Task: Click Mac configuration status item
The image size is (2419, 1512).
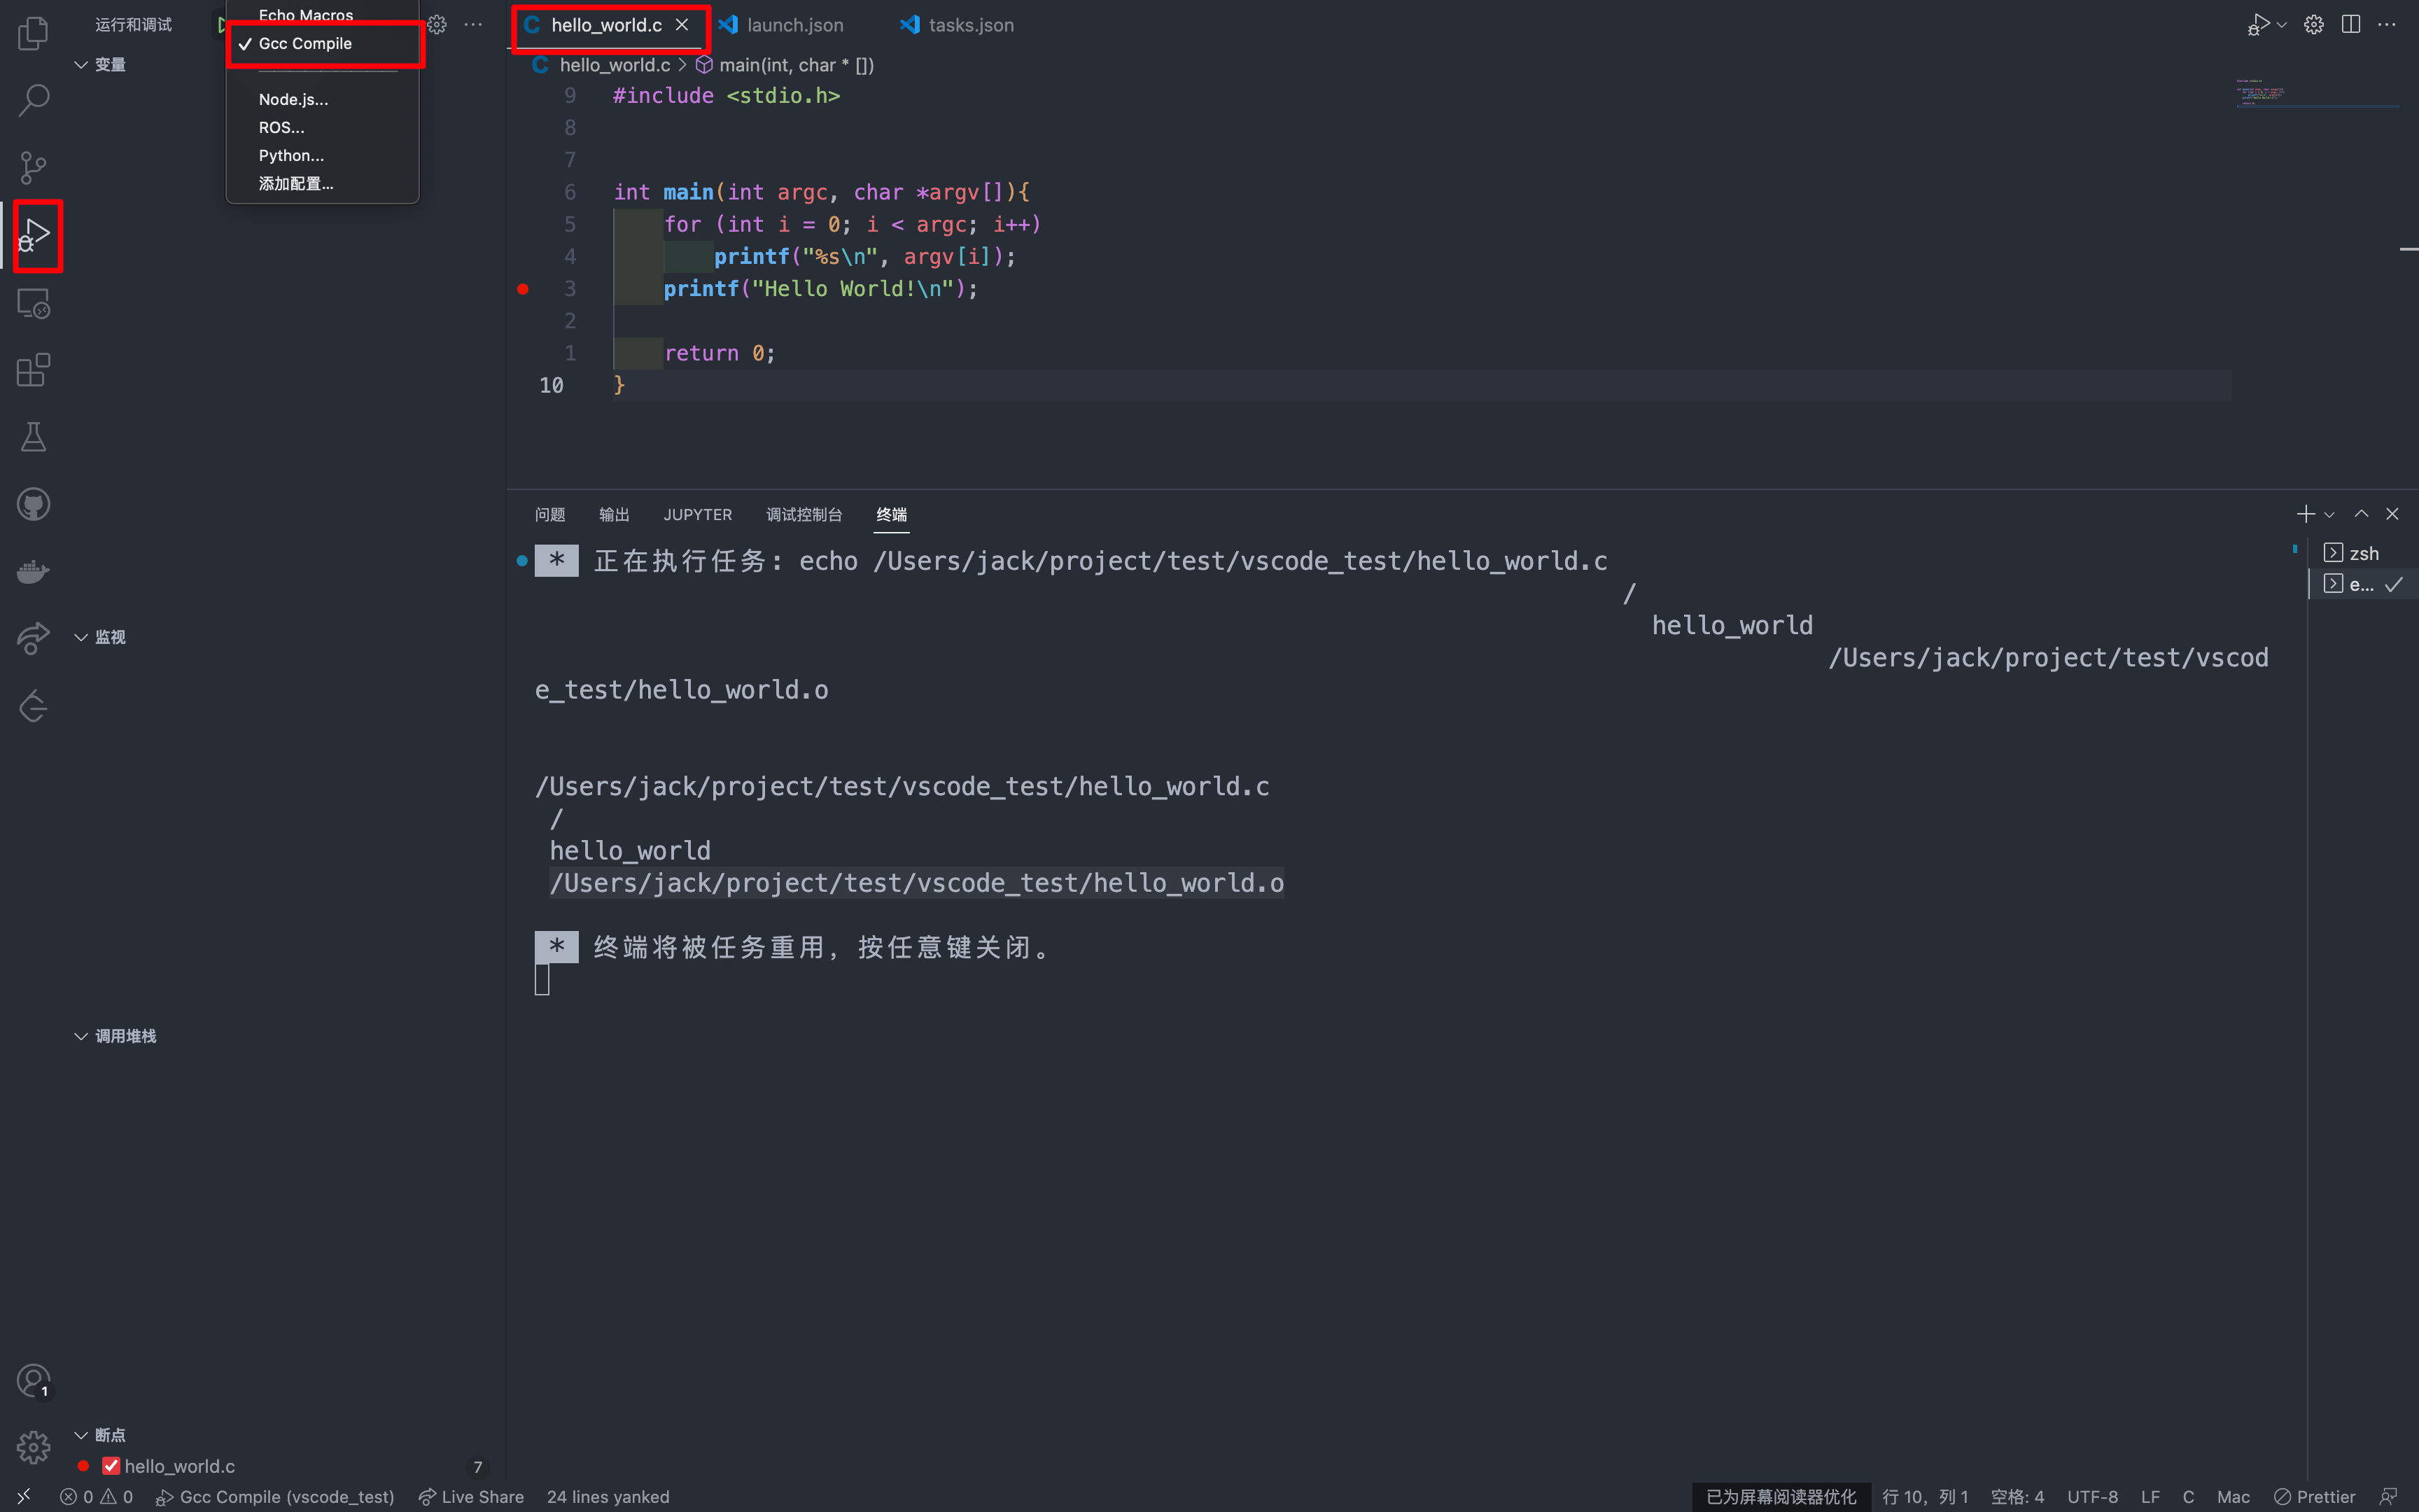Action: point(2233,1496)
